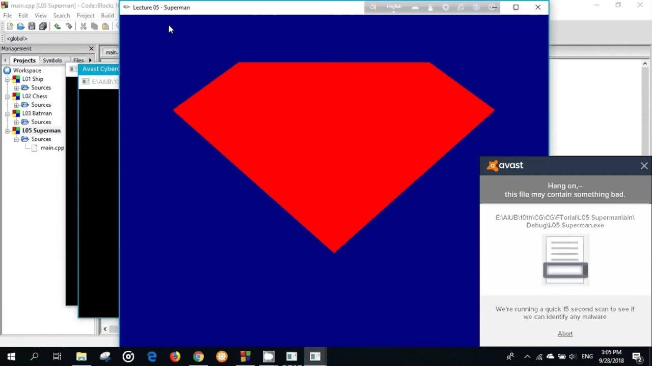Viewport: 652px width, 366px height.
Task: Open the Search menu
Action: [x=62, y=16]
